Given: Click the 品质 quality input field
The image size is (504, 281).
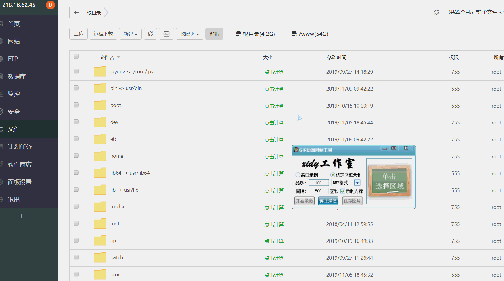Looking at the screenshot, I should coord(319,183).
